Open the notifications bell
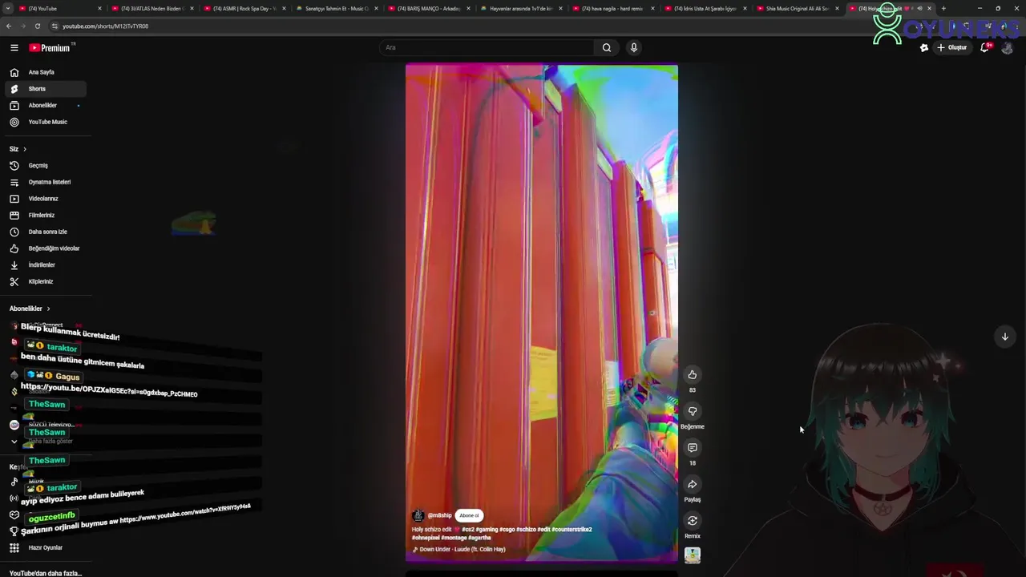This screenshot has width=1026, height=577. (985, 47)
